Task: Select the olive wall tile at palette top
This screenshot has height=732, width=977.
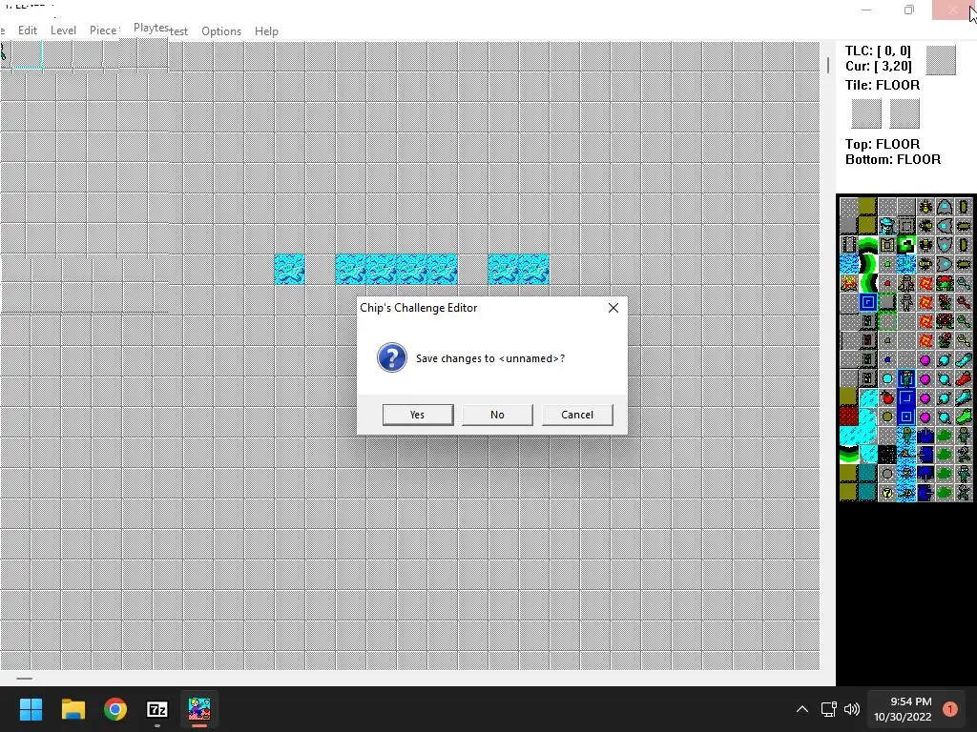Action: pyautogui.click(x=867, y=206)
